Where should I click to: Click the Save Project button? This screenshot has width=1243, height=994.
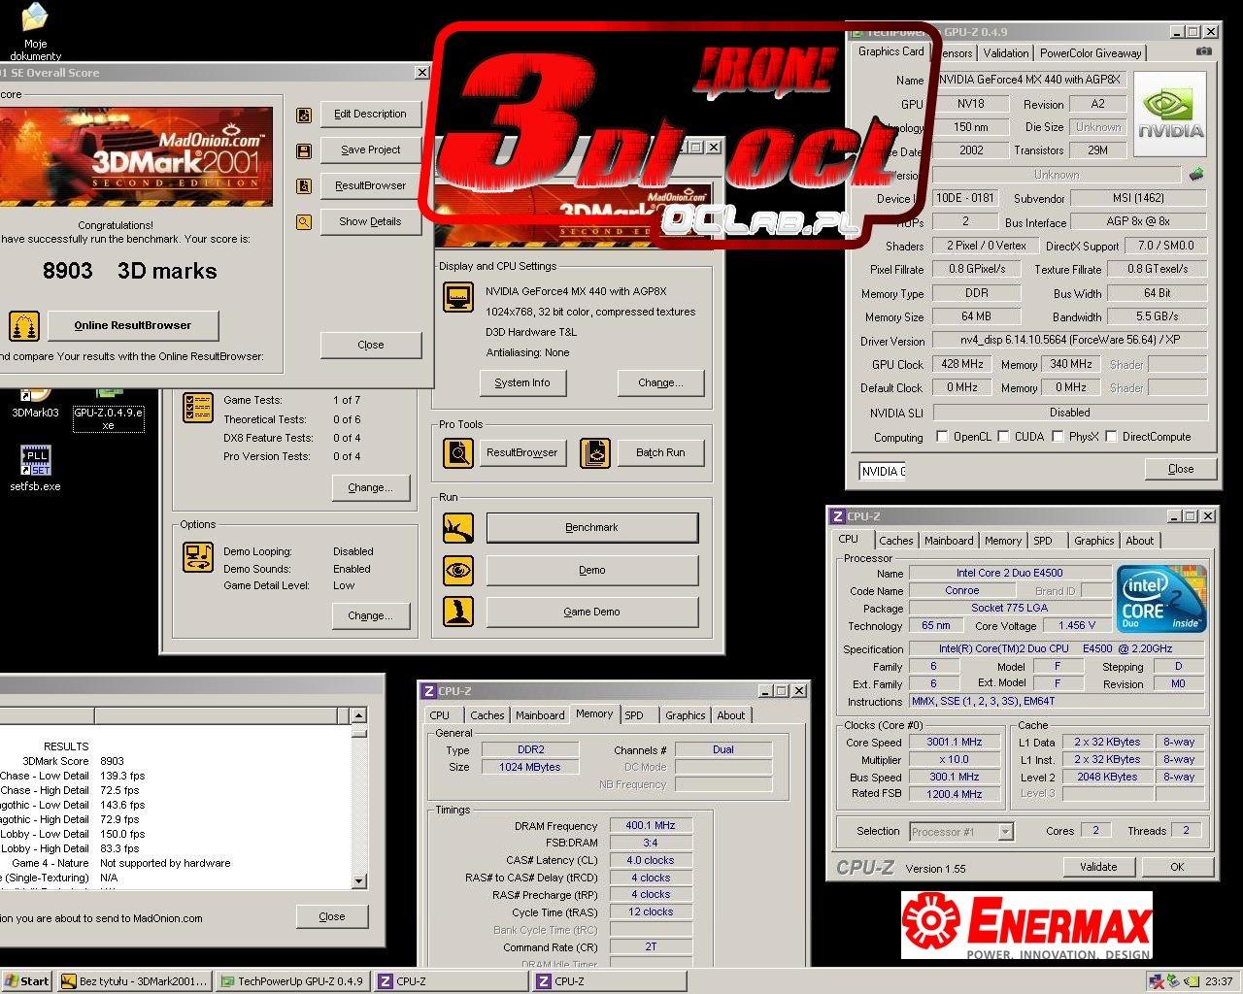[370, 150]
